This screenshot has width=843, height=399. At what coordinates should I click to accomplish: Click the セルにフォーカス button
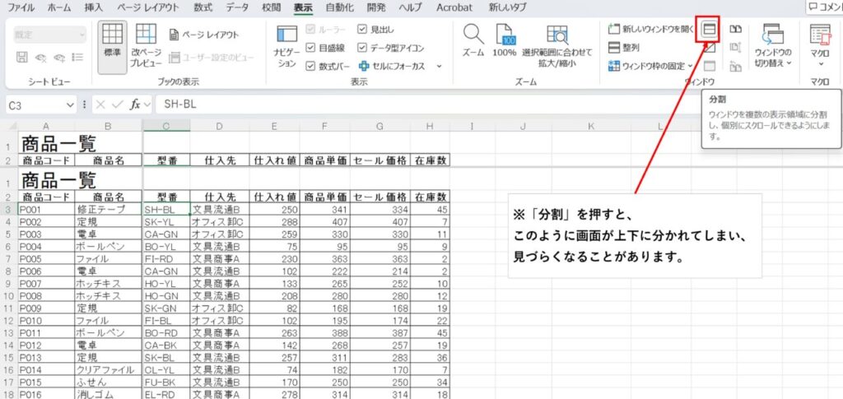[x=393, y=66]
